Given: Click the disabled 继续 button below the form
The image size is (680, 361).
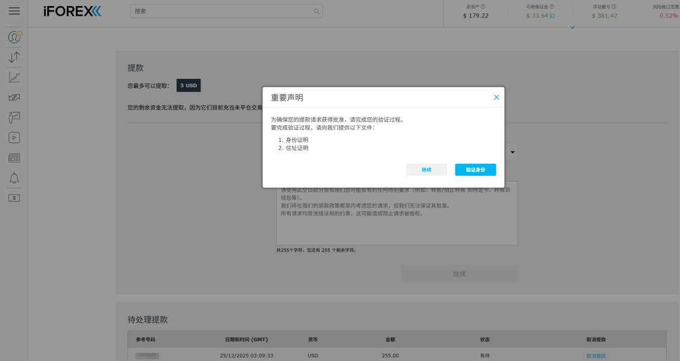Looking at the screenshot, I should 459,274.
